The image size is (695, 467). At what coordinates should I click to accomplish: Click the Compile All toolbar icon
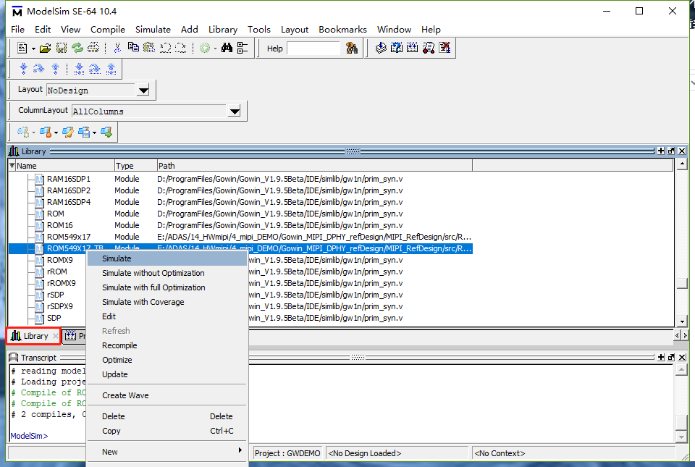click(x=411, y=48)
